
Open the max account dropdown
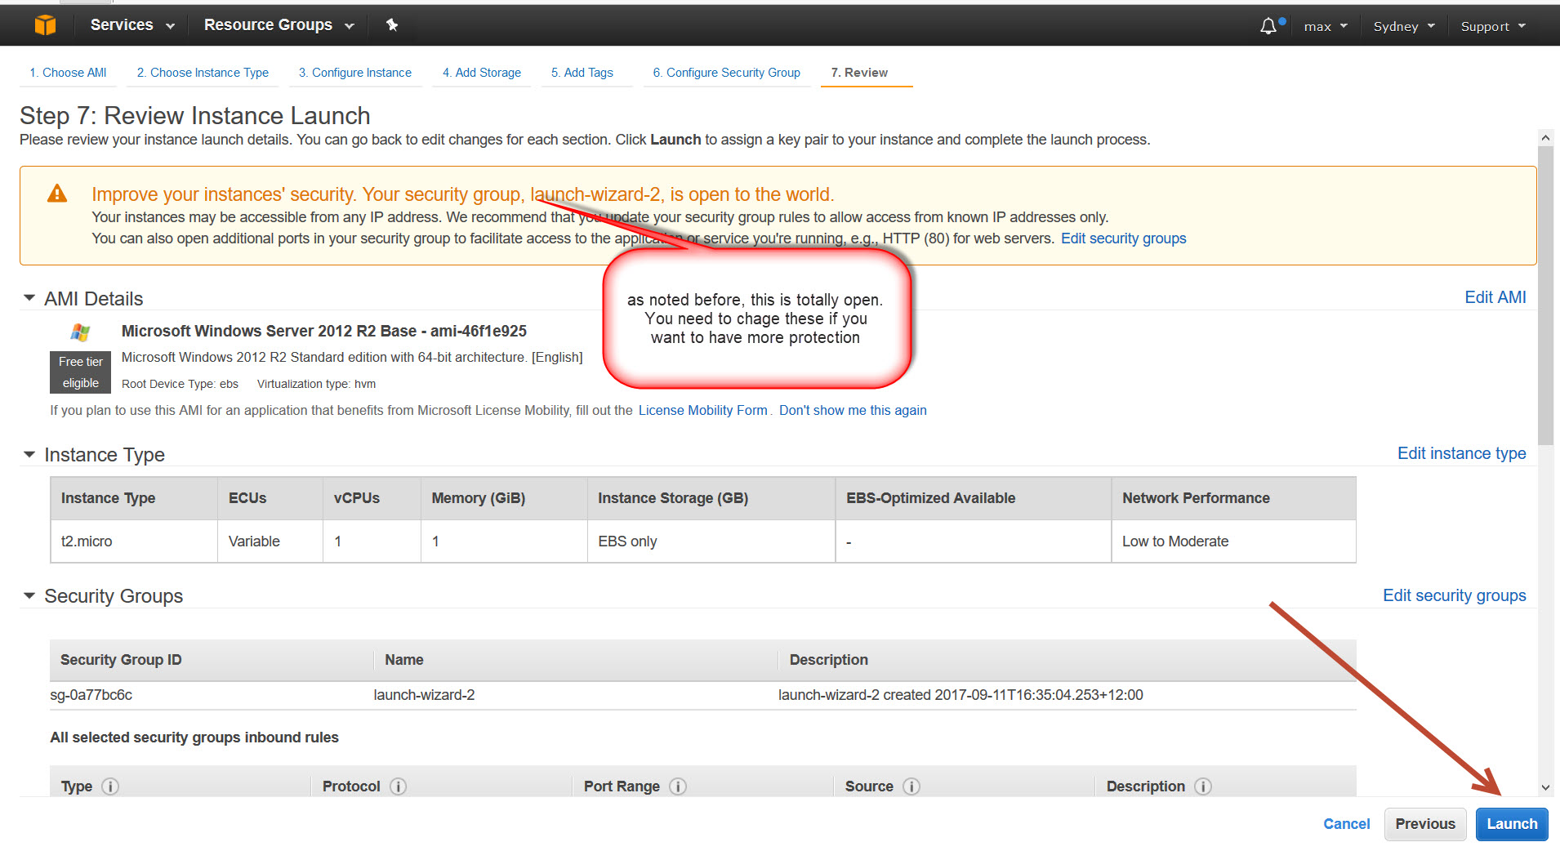1325,26
